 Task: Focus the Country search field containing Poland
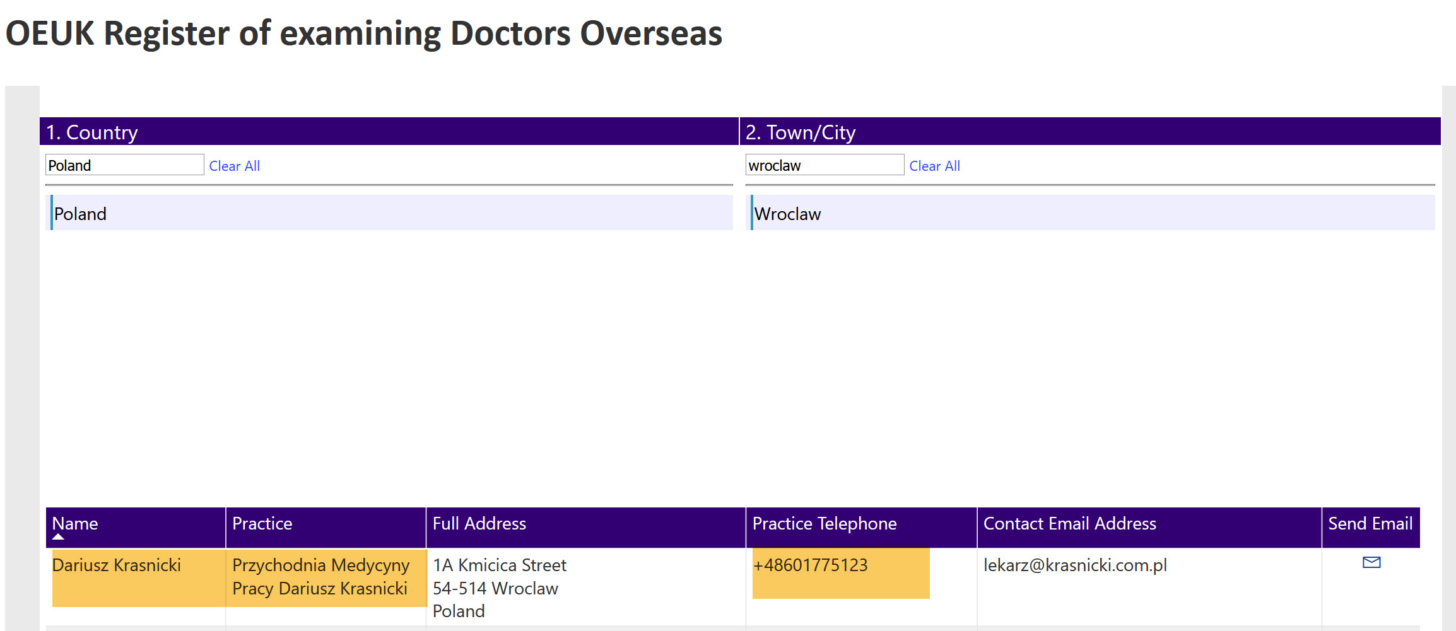pos(124,165)
